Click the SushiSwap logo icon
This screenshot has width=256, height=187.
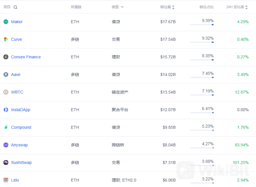pyautogui.click(x=6, y=162)
